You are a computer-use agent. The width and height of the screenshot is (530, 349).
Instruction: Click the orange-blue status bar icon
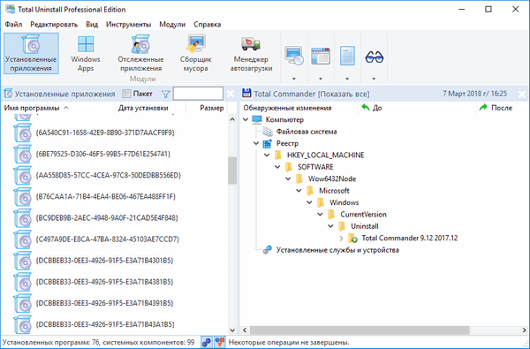(x=220, y=343)
